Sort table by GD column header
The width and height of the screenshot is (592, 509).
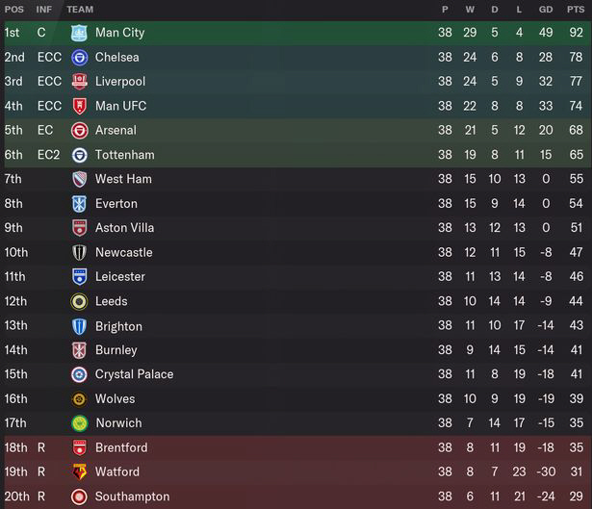point(546,10)
